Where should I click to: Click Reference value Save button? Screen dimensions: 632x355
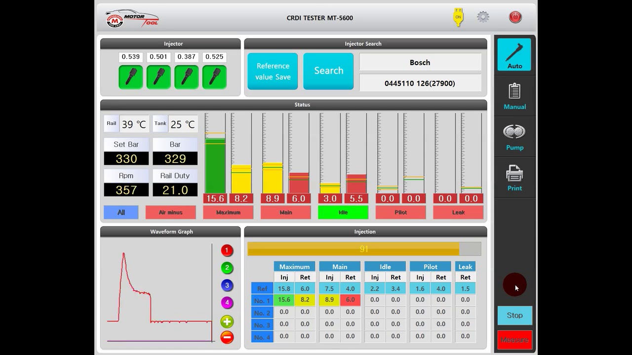point(273,71)
